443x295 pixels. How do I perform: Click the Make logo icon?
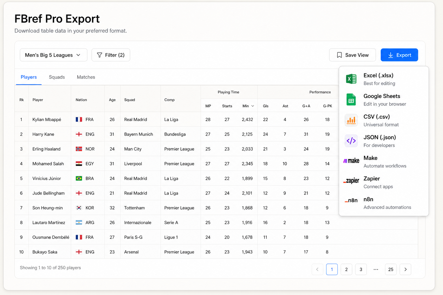pos(351,161)
